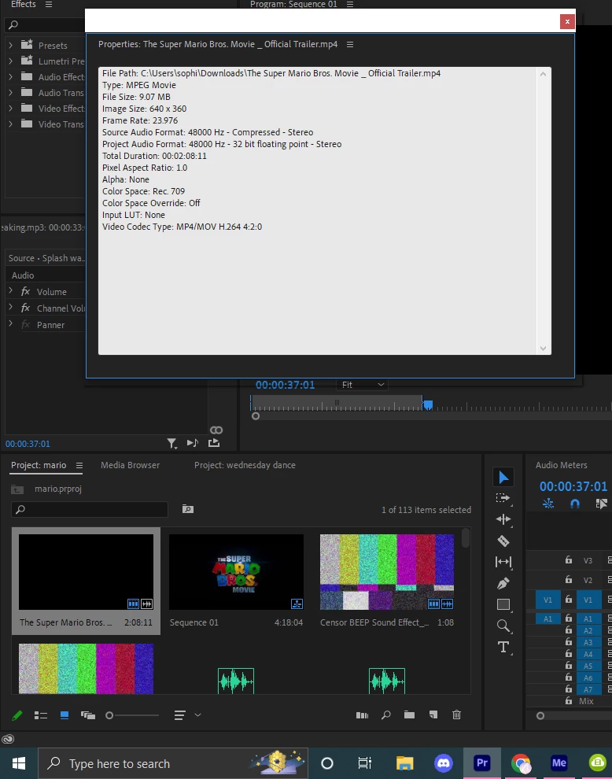Switch to Project: wednesday dance tab
The height and width of the screenshot is (779, 612).
click(245, 465)
